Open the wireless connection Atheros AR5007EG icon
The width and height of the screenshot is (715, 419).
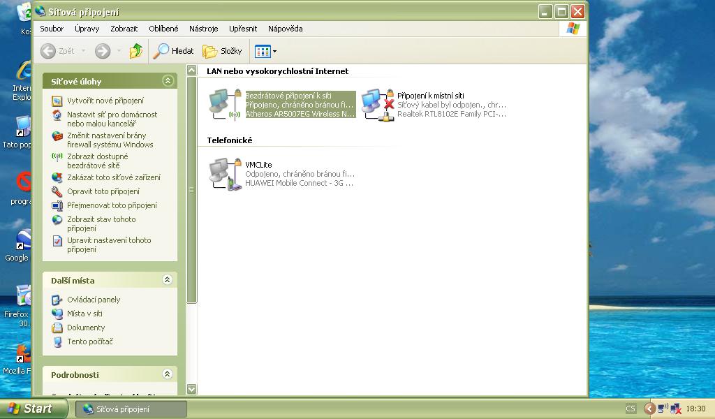coord(226,105)
